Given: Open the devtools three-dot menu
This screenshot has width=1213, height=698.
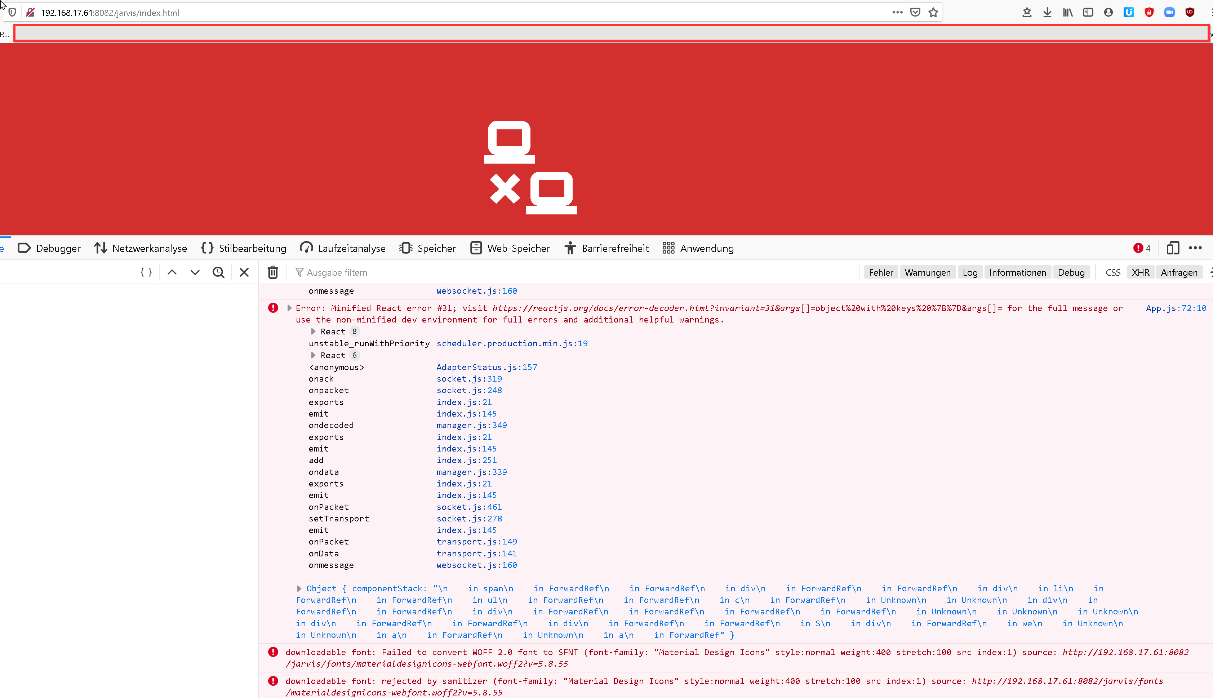Looking at the screenshot, I should [x=1195, y=248].
